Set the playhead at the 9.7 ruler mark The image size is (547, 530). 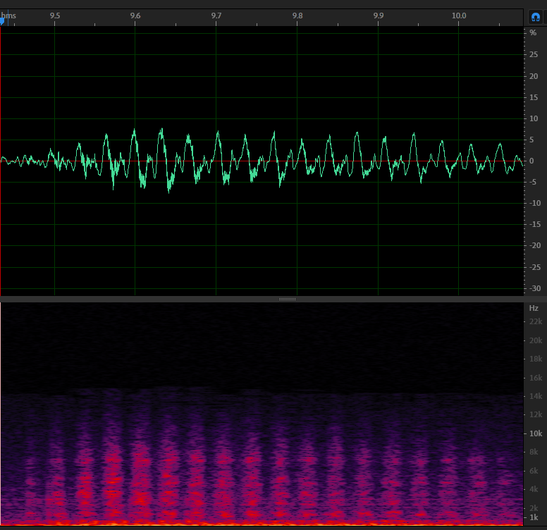coord(216,16)
